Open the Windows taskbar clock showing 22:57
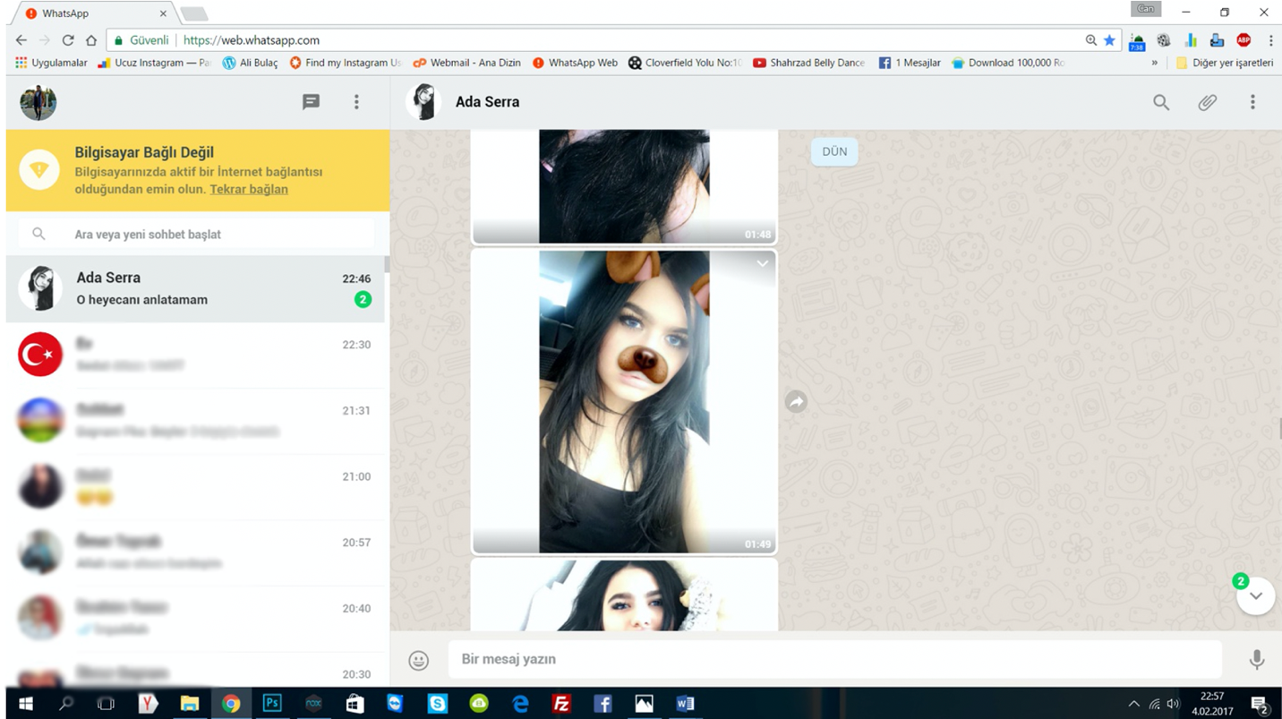 pos(1211,704)
